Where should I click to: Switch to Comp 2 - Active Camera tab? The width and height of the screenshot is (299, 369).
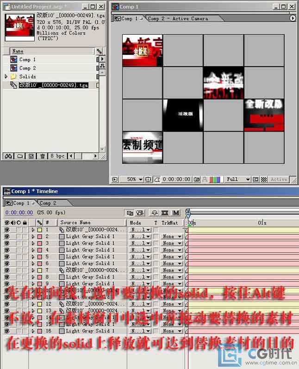(178, 18)
